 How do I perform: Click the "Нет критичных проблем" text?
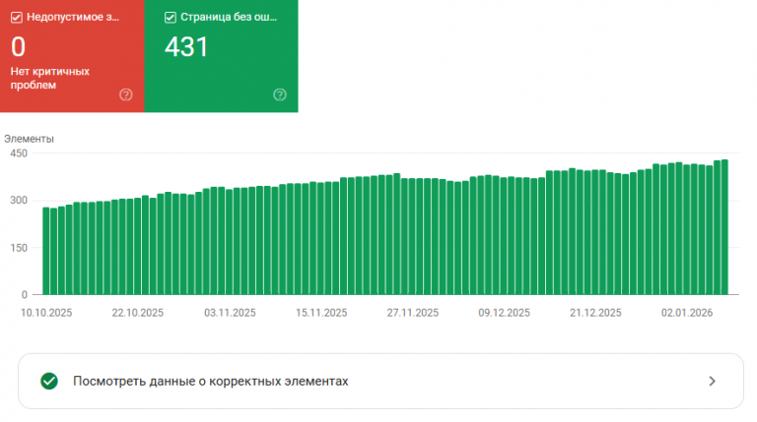(x=50, y=78)
